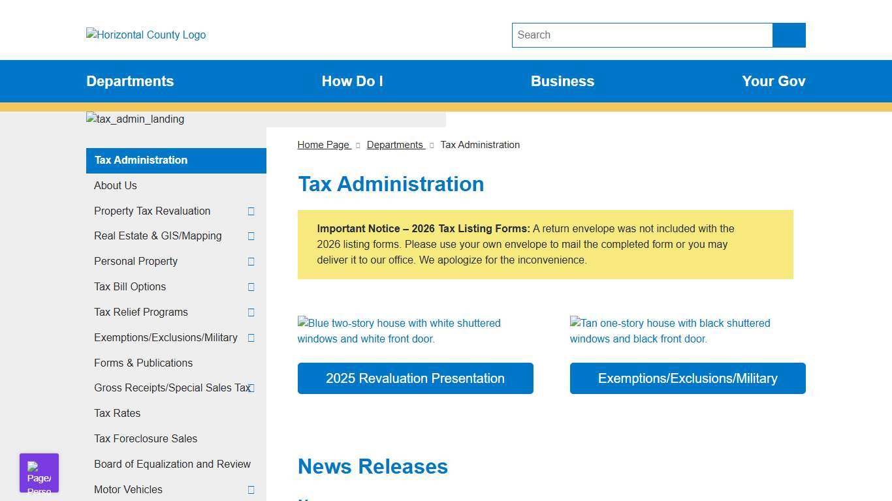Screen dimensions: 892x501
Task: Expand the Personal Property submenu
Action: point(251,262)
